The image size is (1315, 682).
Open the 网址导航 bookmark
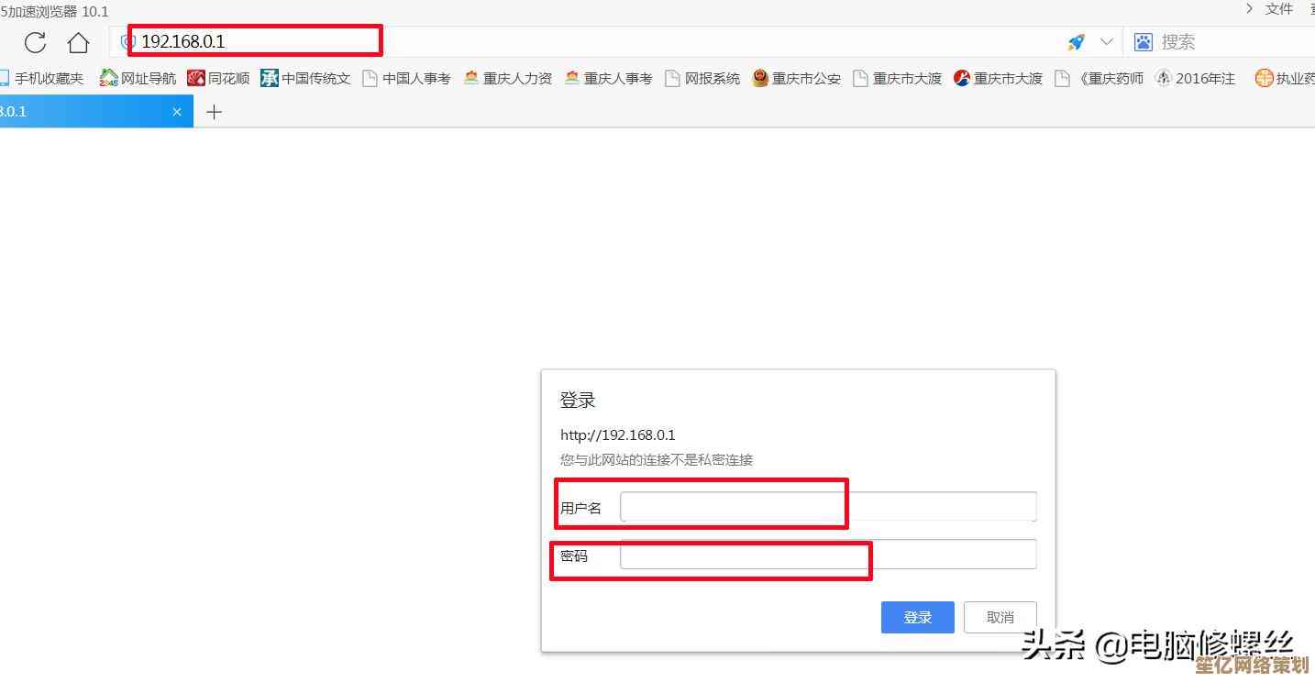(138, 79)
